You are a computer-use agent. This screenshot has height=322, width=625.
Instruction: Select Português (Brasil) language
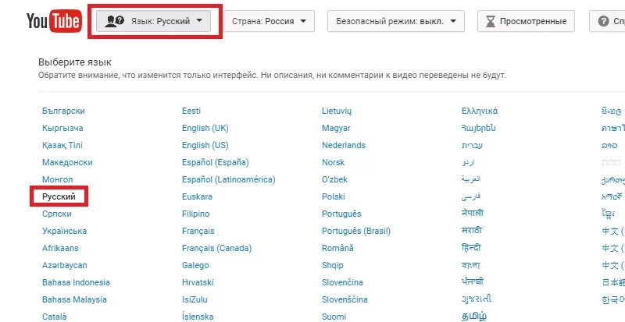[356, 231]
